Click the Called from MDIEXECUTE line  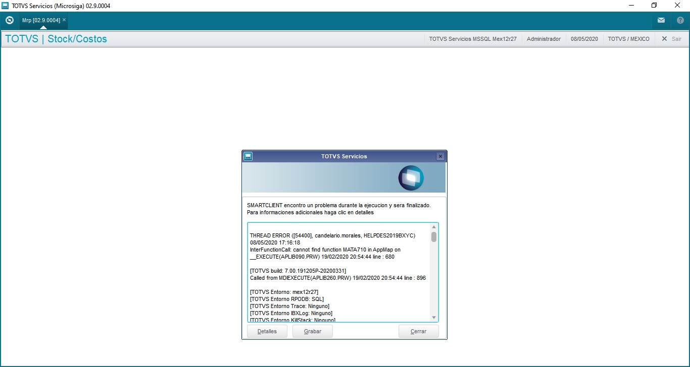click(x=338, y=278)
